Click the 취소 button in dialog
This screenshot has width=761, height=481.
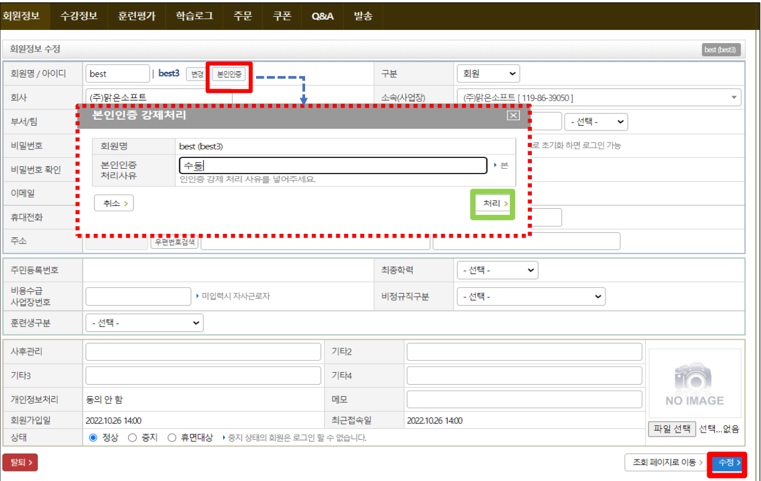[x=114, y=203]
